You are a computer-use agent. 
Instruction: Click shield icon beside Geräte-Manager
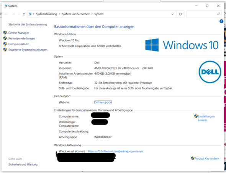(5, 33)
